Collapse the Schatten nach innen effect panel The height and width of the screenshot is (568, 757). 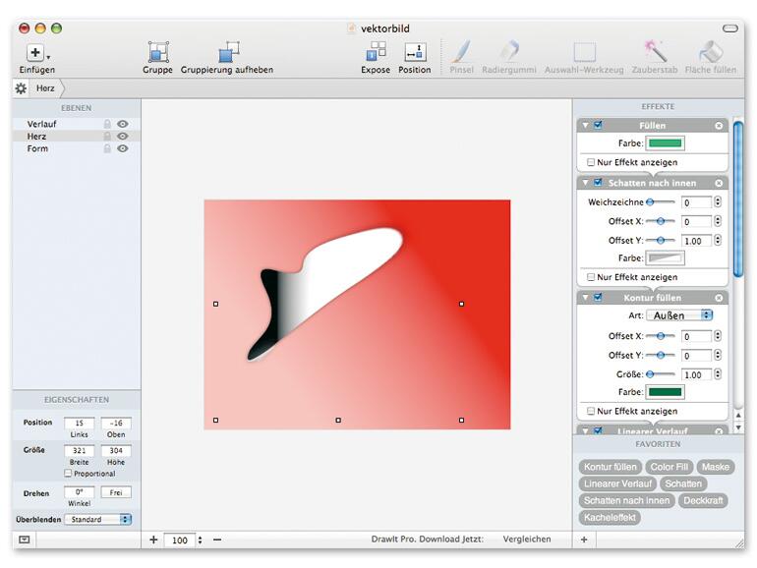tap(586, 183)
